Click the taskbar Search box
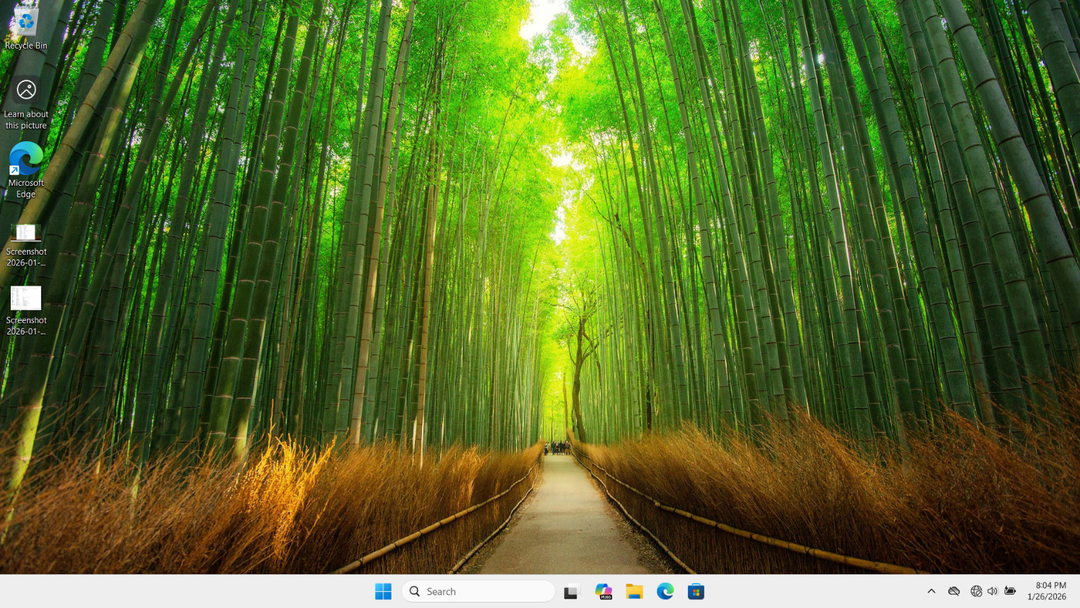The height and width of the screenshot is (608, 1080). tap(479, 591)
